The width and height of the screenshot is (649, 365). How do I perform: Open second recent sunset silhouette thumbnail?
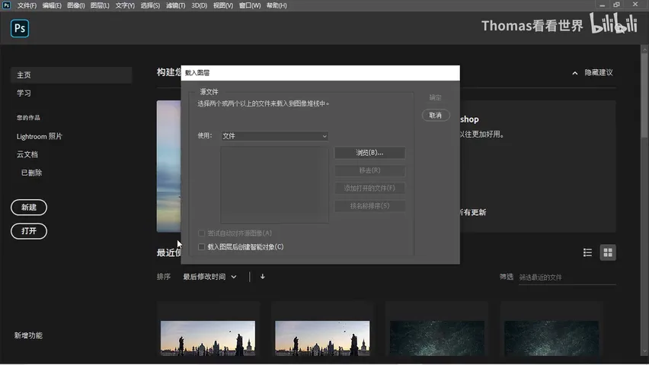(322, 338)
